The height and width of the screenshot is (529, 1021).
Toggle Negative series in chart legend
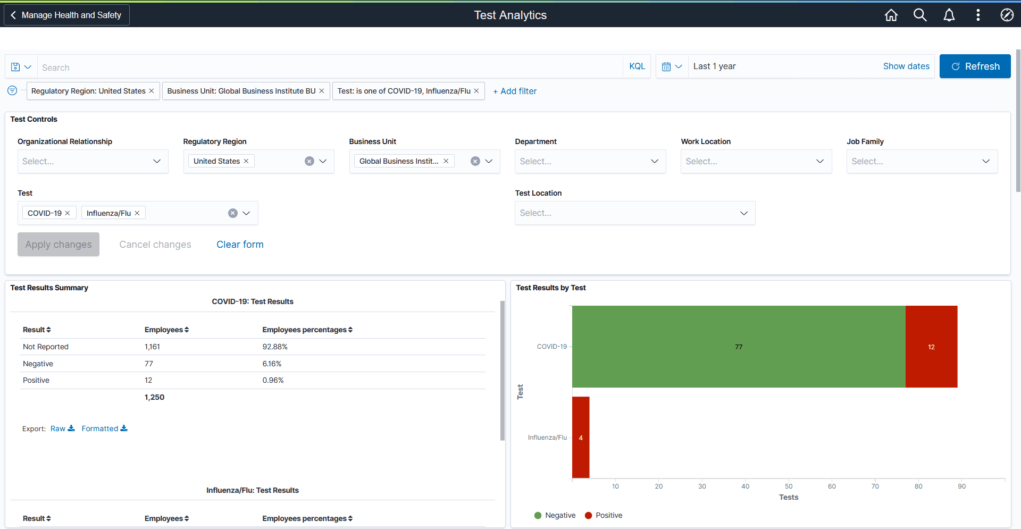[x=555, y=515]
